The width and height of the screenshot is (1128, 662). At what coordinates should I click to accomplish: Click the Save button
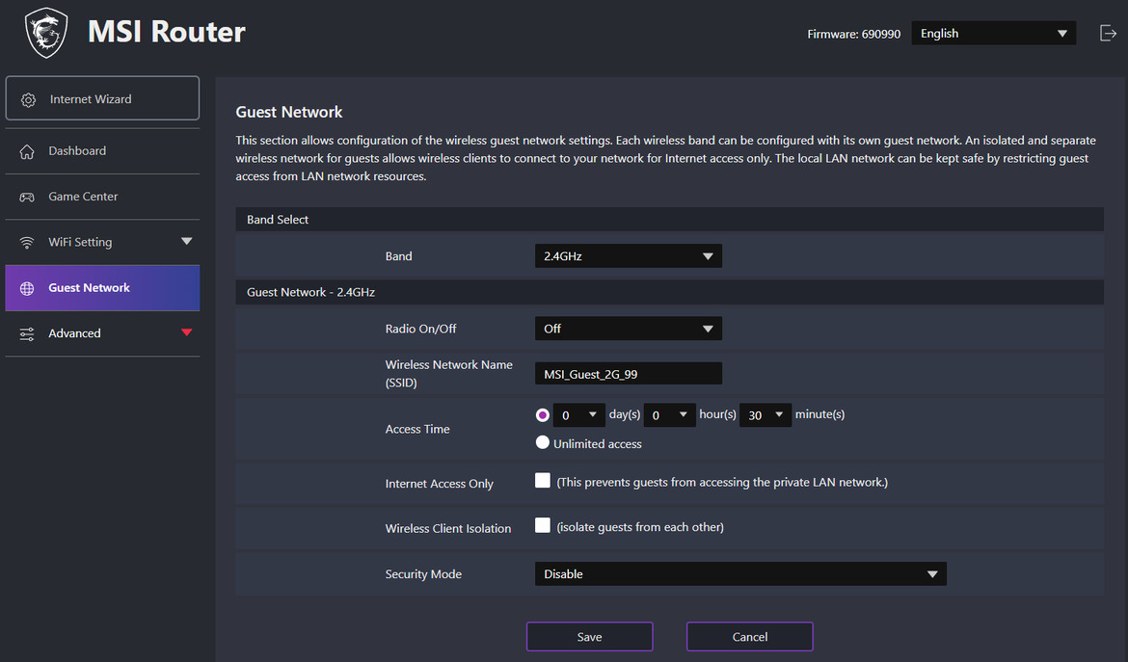(589, 637)
